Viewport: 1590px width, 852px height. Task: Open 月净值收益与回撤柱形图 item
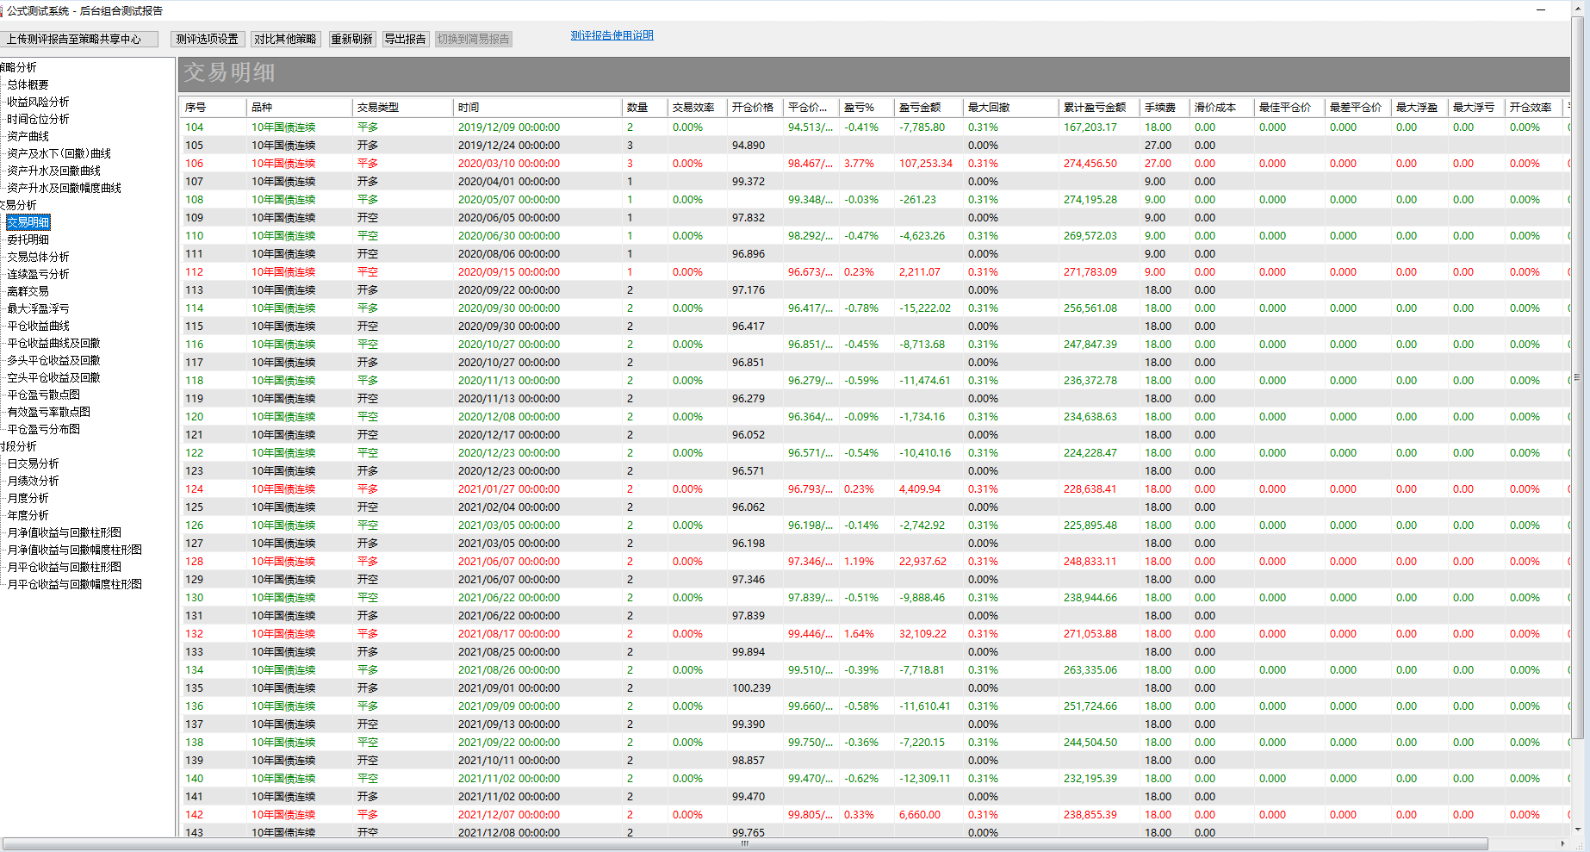[x=64, y=532]
